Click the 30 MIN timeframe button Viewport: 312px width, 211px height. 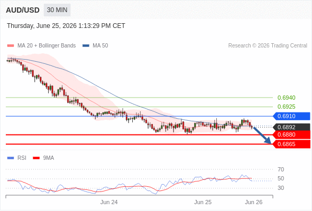[x=57, y=10]
